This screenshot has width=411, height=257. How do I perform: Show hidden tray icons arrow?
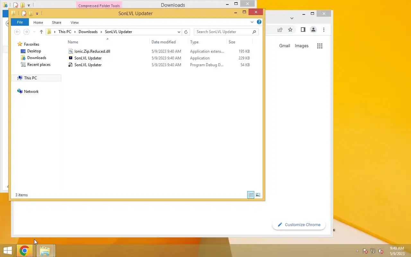pyautogui.click(x=358, y=251)
